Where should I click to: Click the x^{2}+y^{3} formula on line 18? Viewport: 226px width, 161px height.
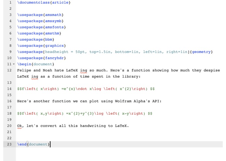[81, 113]
